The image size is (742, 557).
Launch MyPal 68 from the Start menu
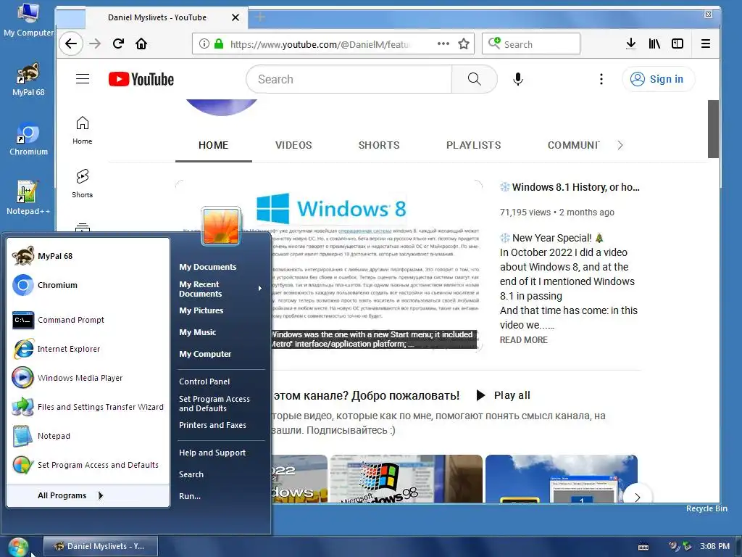click(89, 256)
